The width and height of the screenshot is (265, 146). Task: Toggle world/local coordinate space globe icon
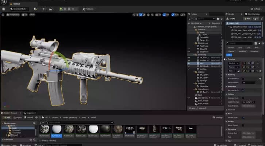[149, 15]
